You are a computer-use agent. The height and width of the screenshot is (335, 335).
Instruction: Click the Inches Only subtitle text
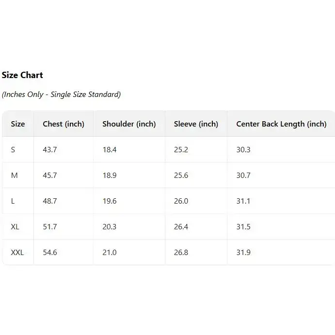[61, 95]
